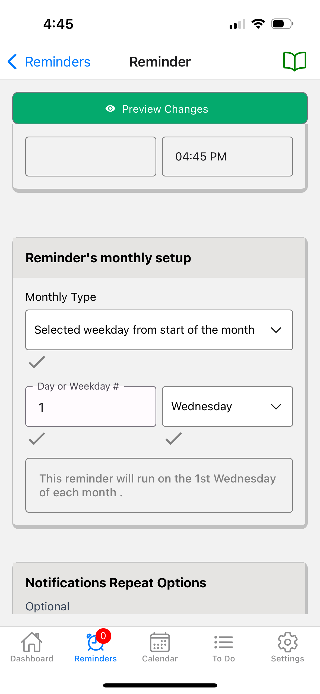Tap the eye icon on Preview Changes
The width and height of the screenshot is (320, 694).
(x=110, y=109)
